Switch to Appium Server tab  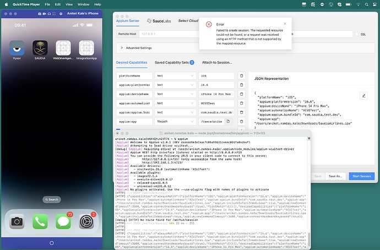click(127, 21)
